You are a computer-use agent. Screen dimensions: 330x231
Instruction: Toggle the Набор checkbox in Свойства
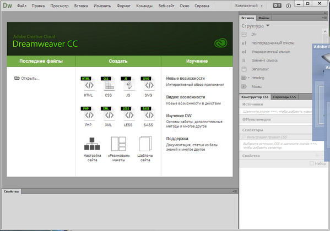click(312, 163)
